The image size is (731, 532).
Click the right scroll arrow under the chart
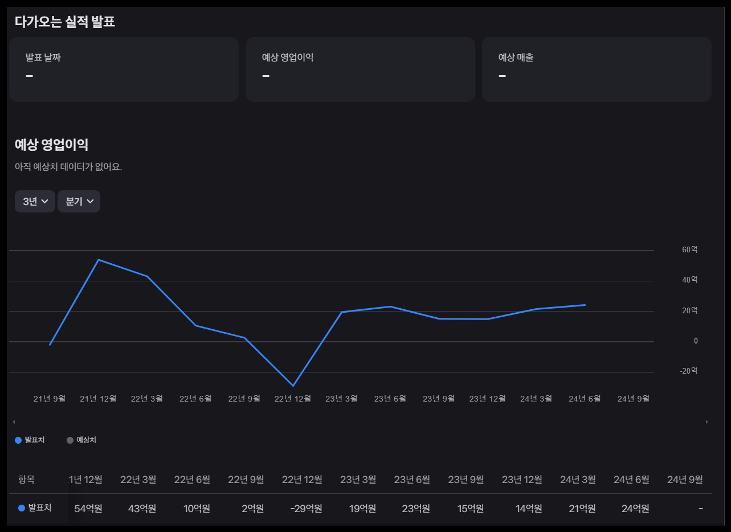pyautogui.click(x=707, y=421)
